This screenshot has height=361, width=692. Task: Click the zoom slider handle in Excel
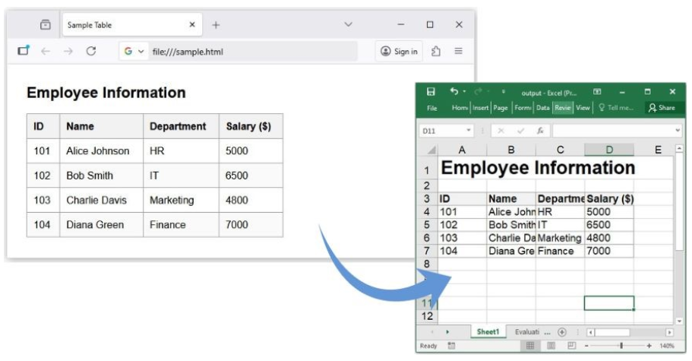tap(621, 346)
